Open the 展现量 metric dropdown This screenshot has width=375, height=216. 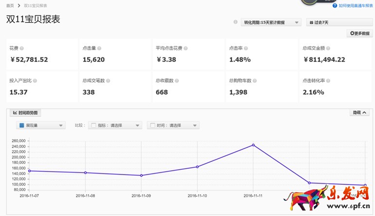[41, 125]
